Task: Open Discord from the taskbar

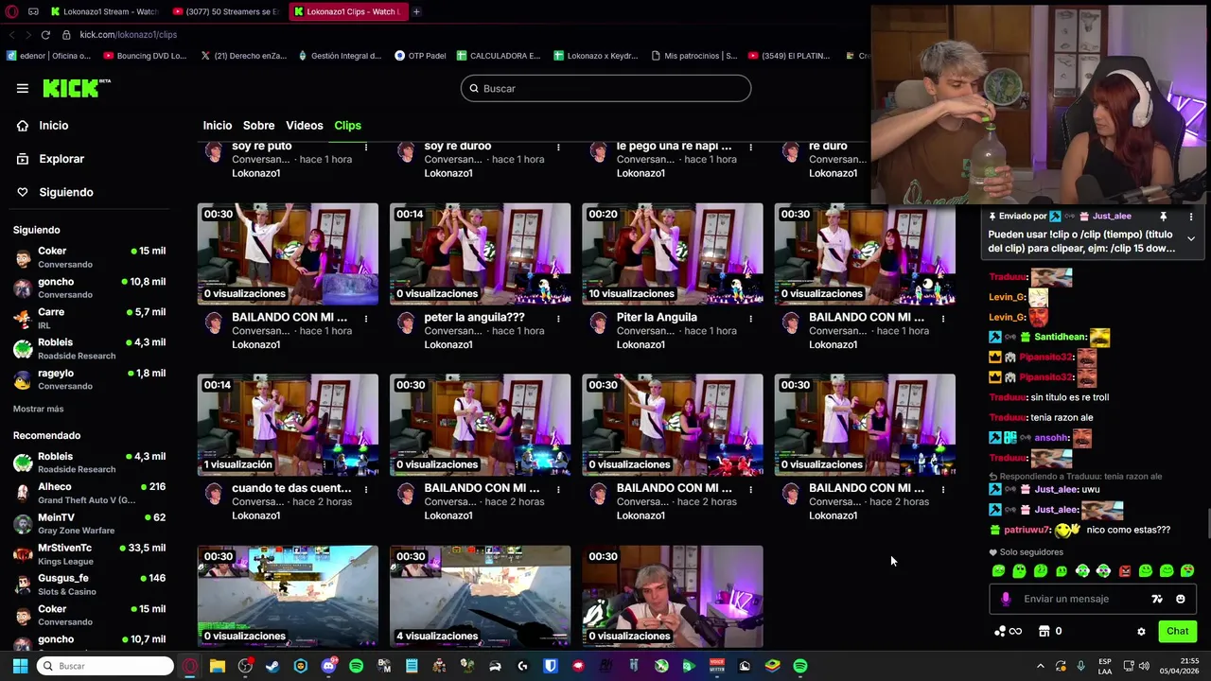Action: tap(328, 666)
